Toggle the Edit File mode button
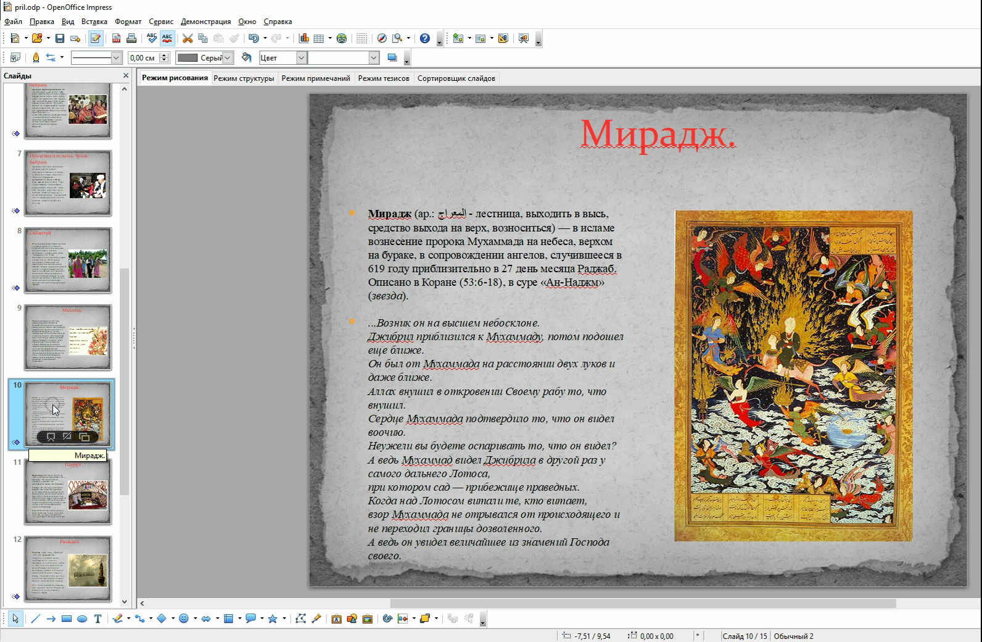The height and width of the screenshot is (642, 982). click(x=96, y=38)
